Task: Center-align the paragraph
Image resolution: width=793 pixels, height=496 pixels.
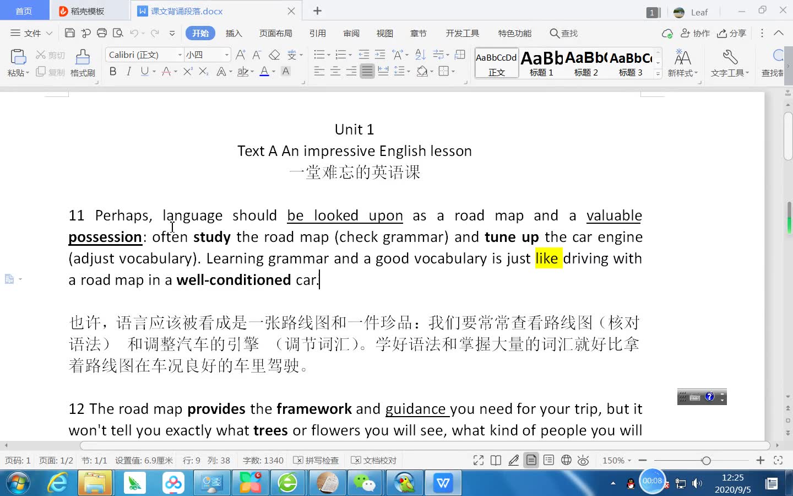Action: (x=335, y=71)
